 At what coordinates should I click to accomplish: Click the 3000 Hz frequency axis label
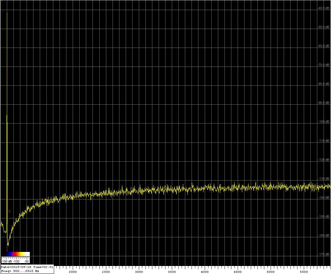pyautogui.click(x=139, y=272)
